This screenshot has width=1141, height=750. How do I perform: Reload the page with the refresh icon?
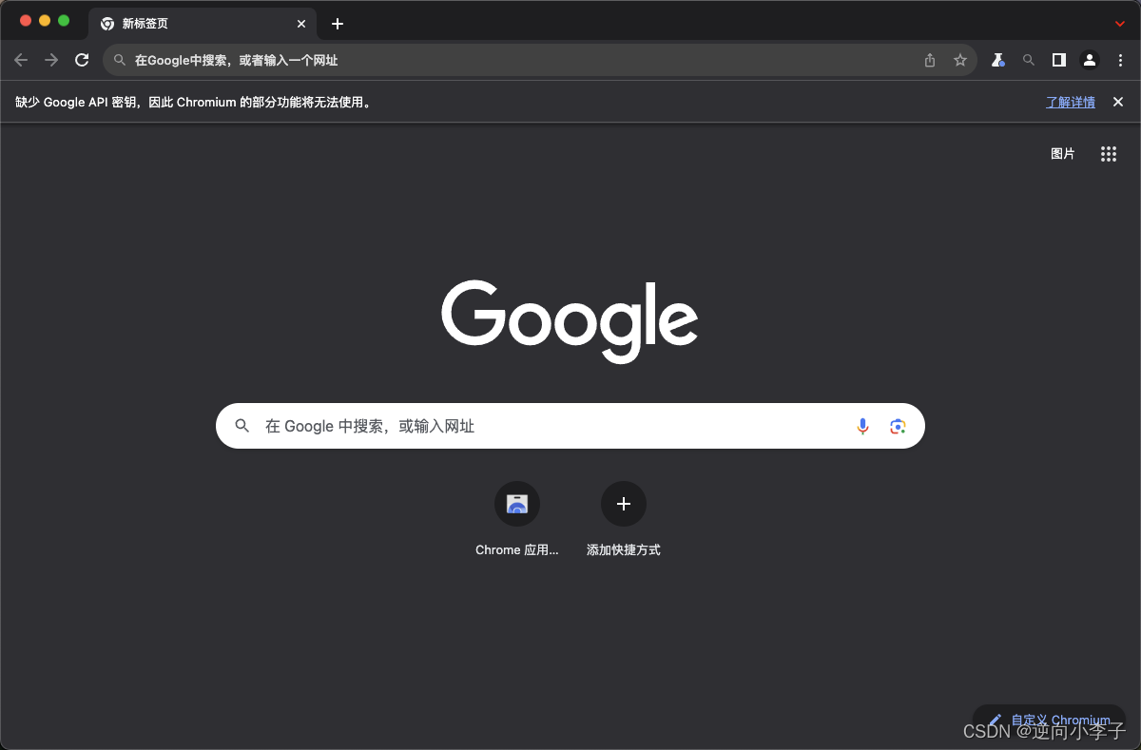(x=82, y=59)
